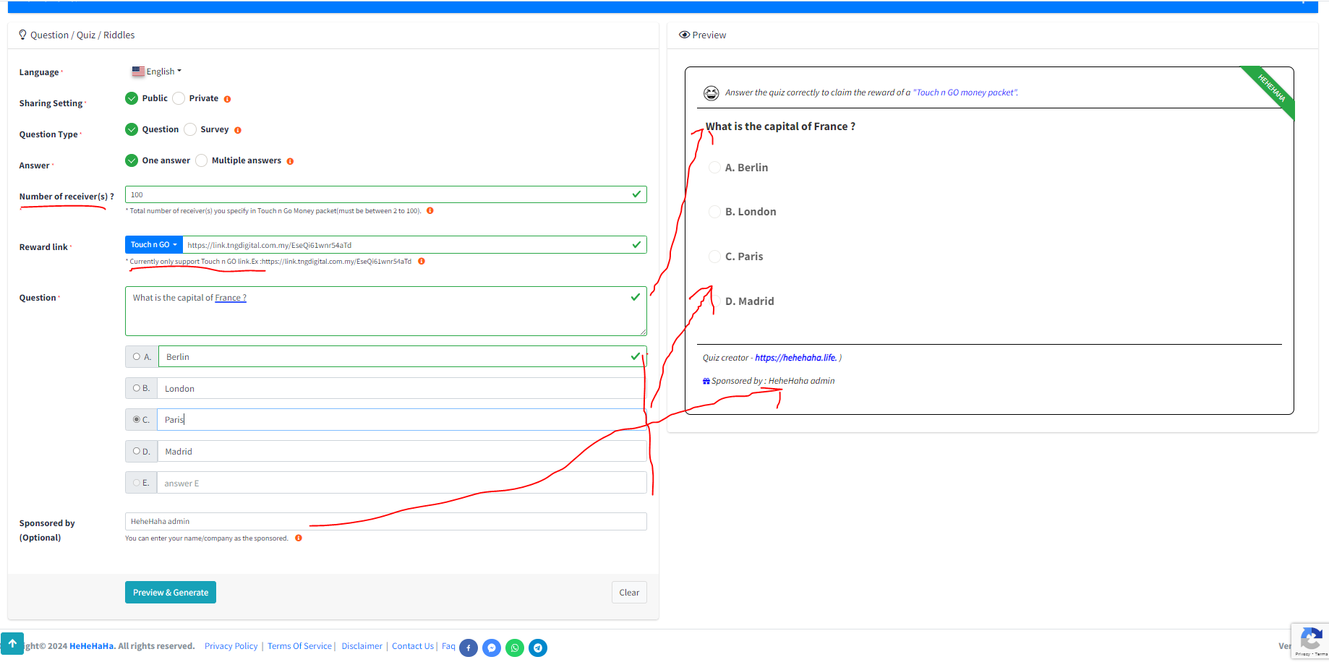
Task: Select the Private sharing option
Action: coord(179,98)
